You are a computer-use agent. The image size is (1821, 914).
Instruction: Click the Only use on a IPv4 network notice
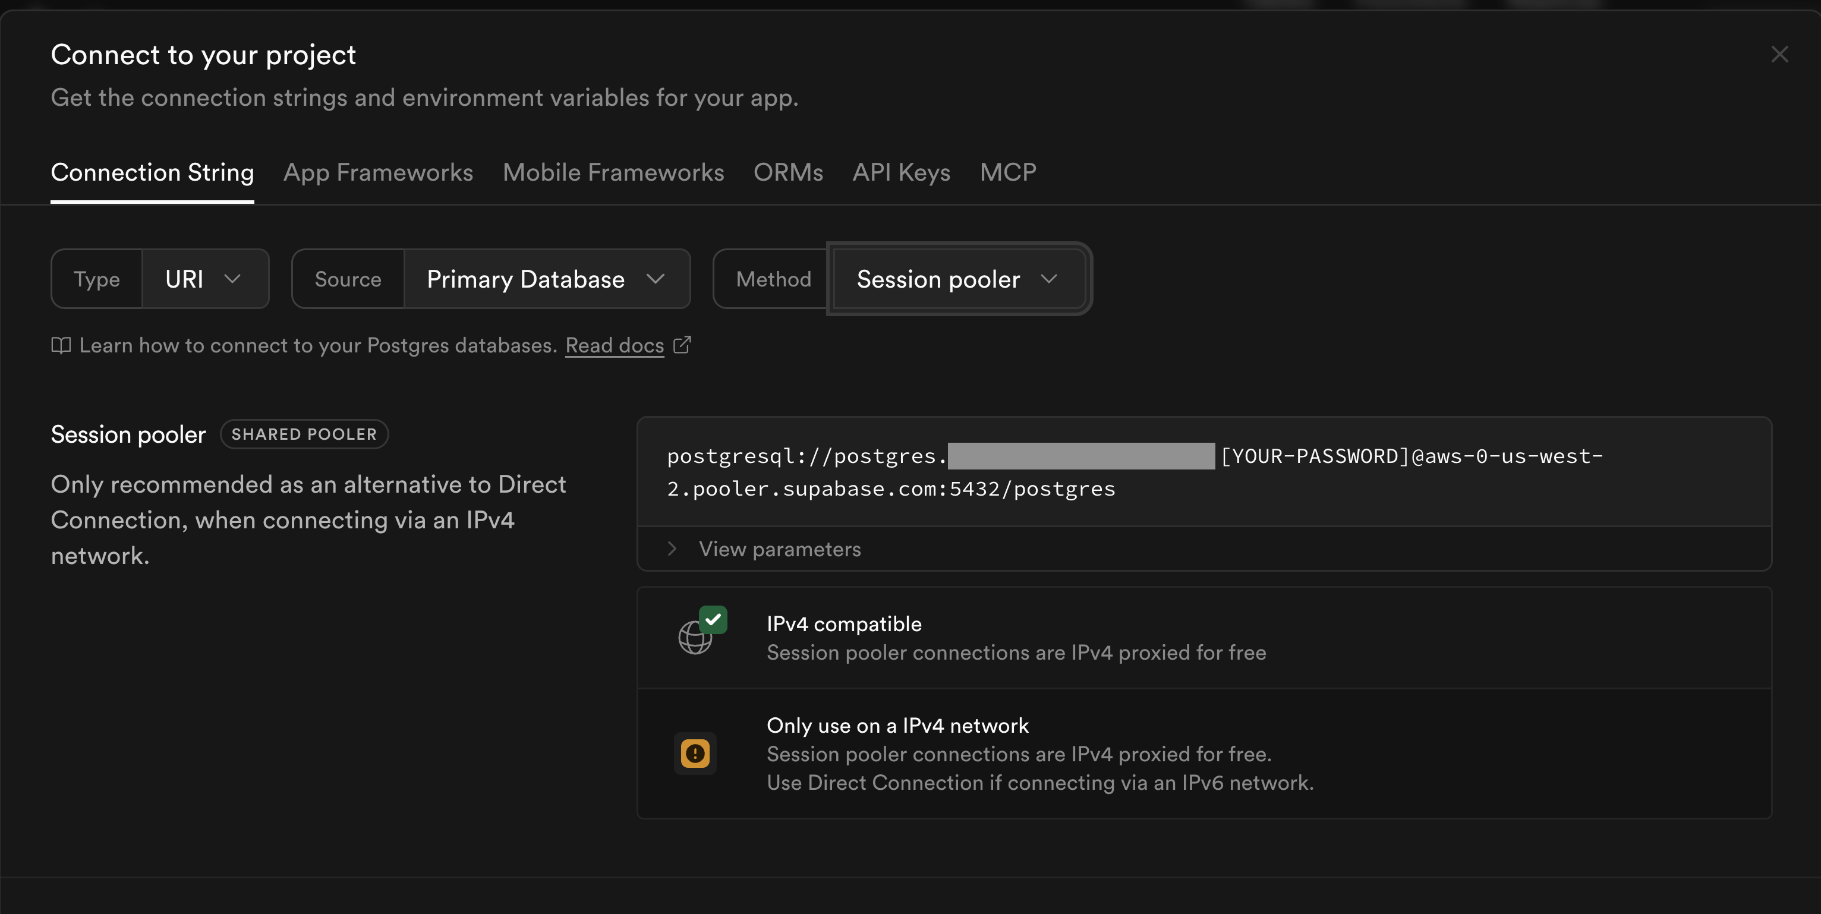click(x=897, y=726)
